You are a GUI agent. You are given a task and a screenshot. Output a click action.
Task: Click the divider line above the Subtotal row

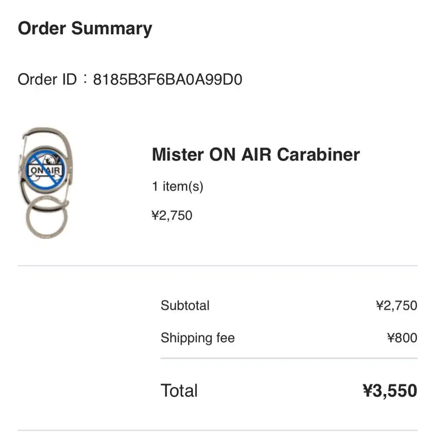tap(217, 266)
